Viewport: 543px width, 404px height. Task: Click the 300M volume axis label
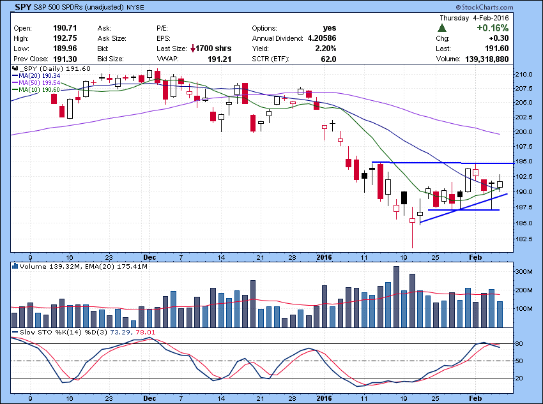click(x=524, y=272)
